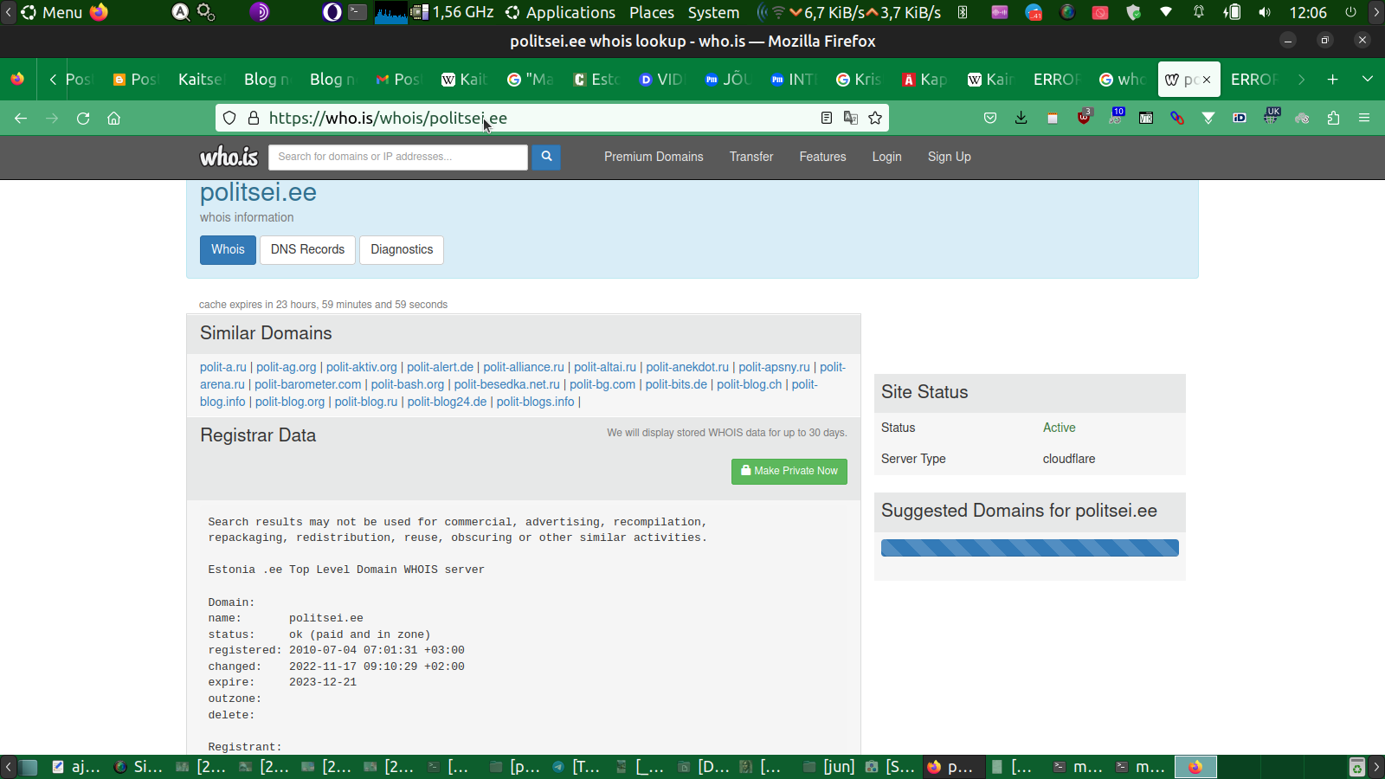Close the active who.is tab
The image size is (1385, 779).
pos(1207,80)
